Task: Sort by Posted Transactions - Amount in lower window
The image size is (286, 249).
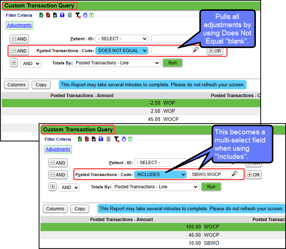Action: [x=122, y=220]
